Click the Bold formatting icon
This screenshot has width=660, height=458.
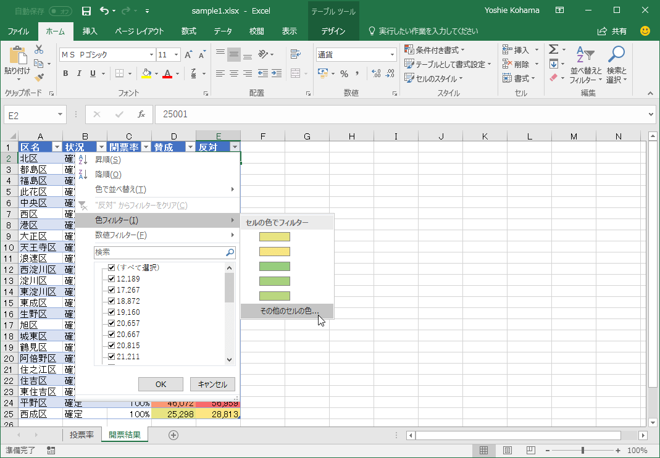(65, 73)
